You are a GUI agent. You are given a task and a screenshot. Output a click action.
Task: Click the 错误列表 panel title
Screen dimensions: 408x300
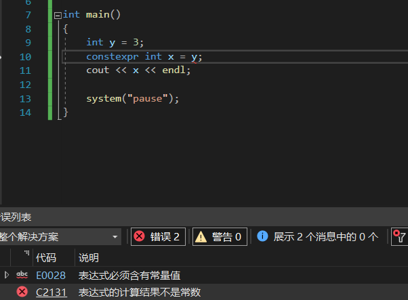(x=16, y=217)
